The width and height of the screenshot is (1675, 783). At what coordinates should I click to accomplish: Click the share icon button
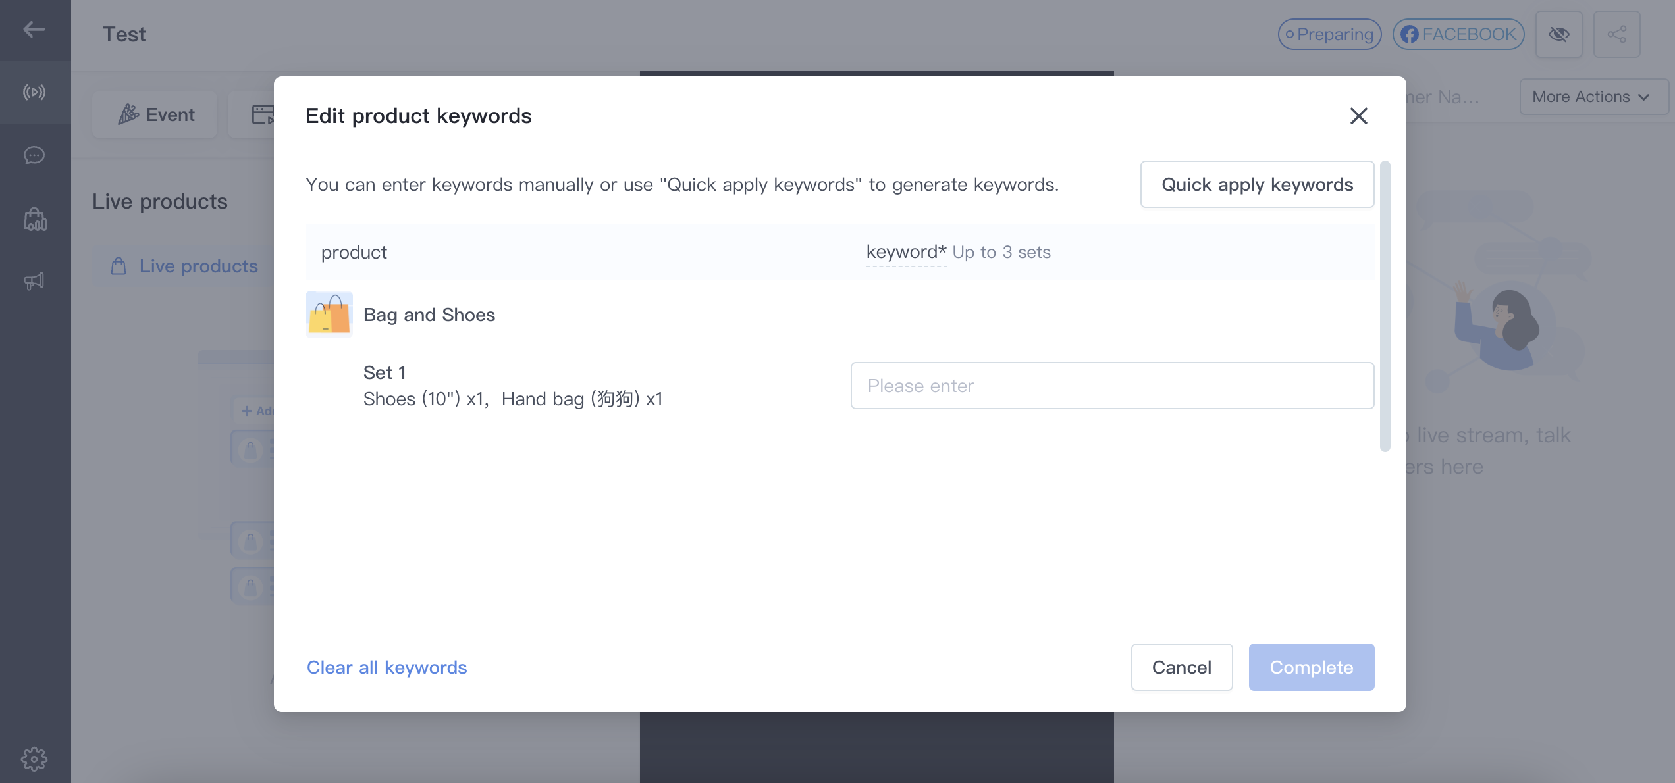[1617, 34]
